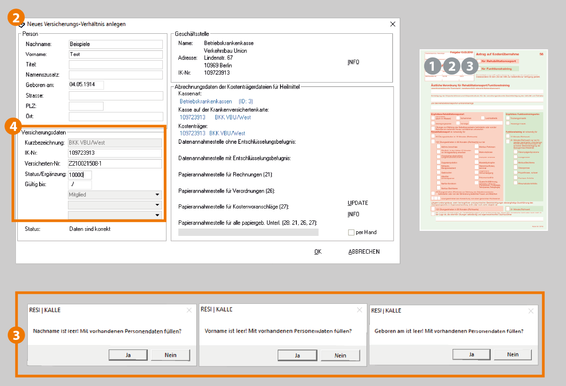
Task: Close the Nachname ist leer dialog
Action: [189, 310]
